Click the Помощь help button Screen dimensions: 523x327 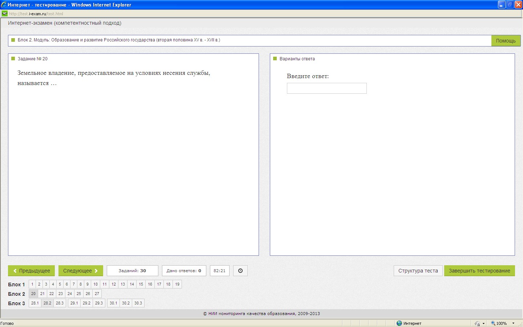tap(506, 41)
